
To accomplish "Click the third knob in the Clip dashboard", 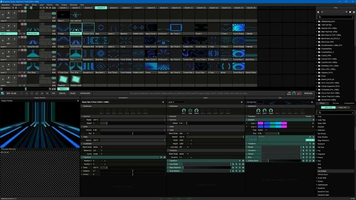I will [x=271, y=111].
